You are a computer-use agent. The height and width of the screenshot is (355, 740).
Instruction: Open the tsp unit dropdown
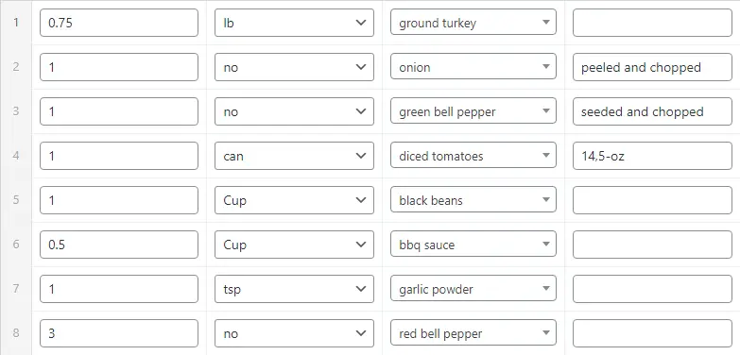pyautogui.click(x=294, y=289)
